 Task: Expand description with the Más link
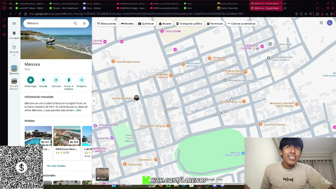pyautogui.click(x=79, y=110)
